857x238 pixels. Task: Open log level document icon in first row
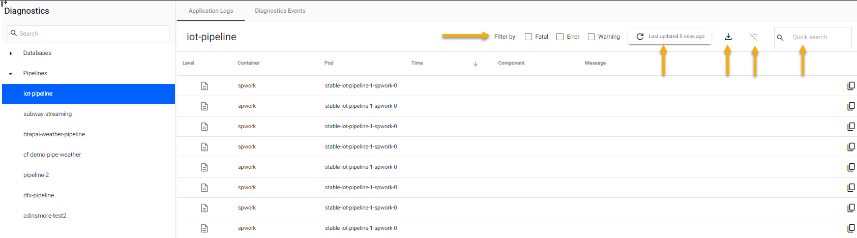[x=204, y=86]
